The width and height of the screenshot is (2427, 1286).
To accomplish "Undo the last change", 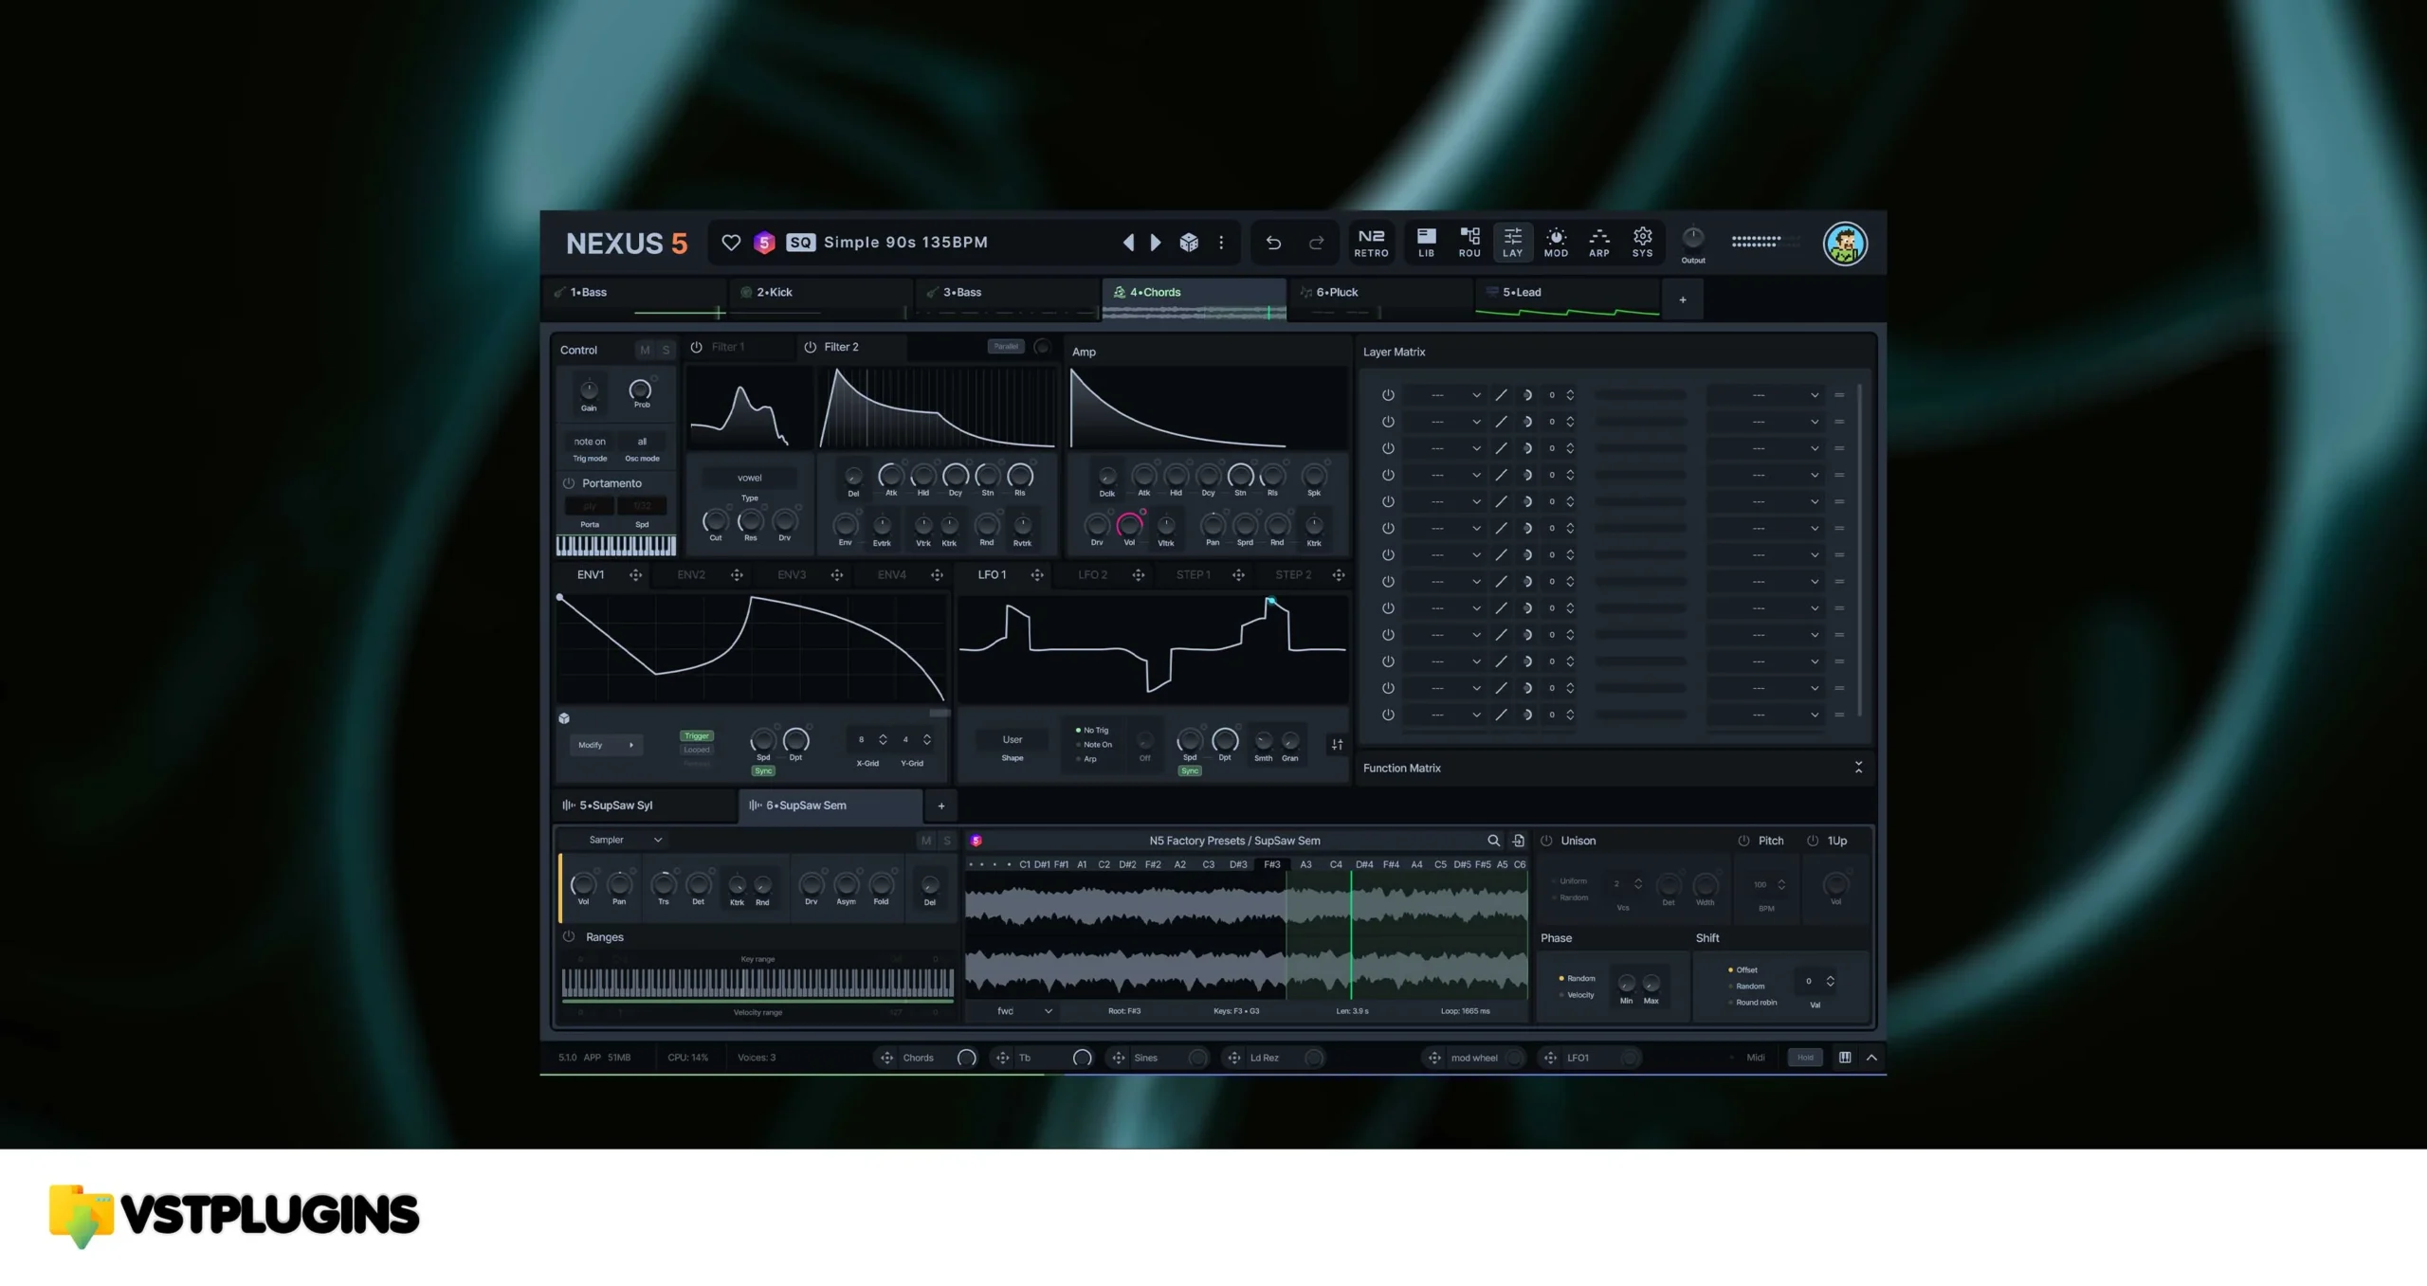I will [x=1273, y=244].
